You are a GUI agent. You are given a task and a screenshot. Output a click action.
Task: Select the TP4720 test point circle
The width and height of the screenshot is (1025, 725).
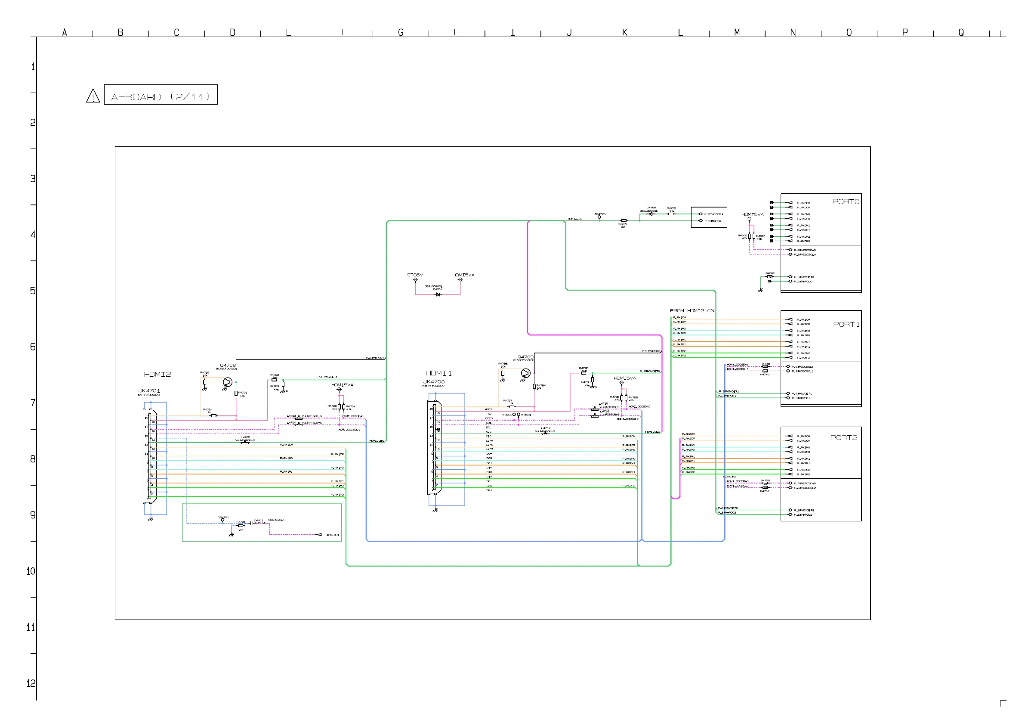click(599, 217)
